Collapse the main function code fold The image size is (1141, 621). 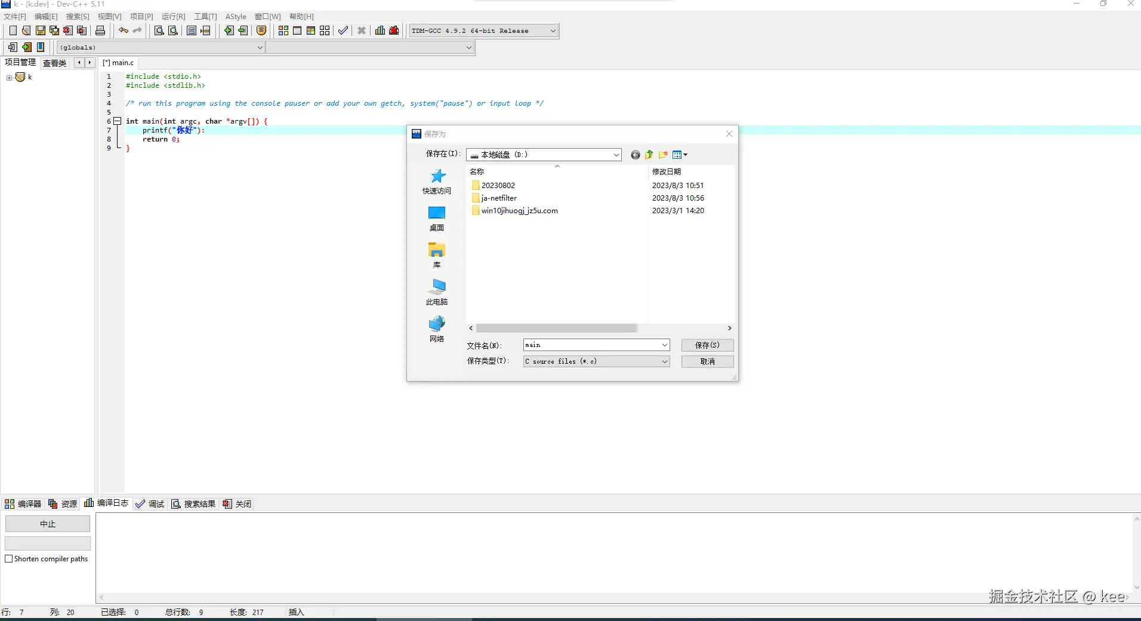pos(118,121)
